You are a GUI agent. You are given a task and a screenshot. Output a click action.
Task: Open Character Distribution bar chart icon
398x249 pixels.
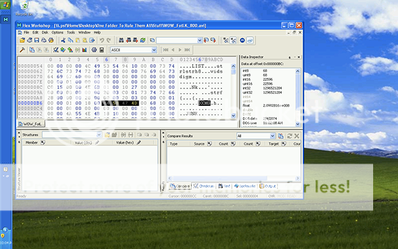85,50
